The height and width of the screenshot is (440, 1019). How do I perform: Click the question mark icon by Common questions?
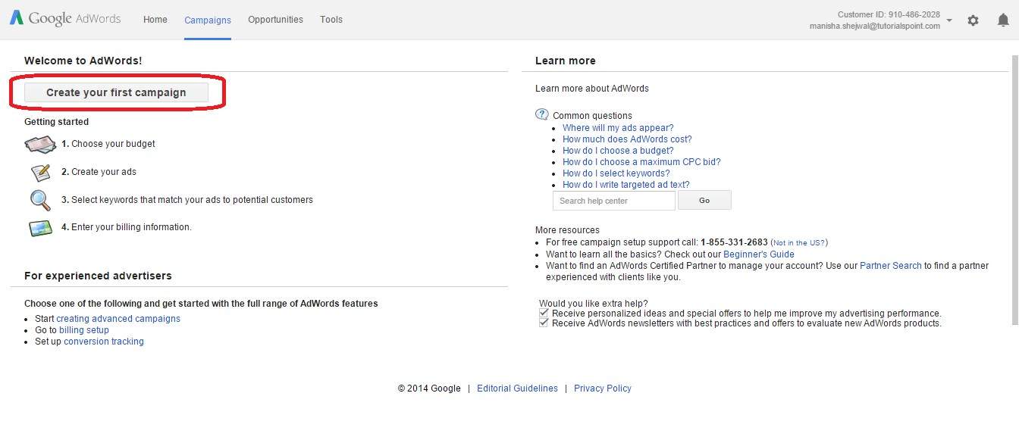tap(542, 114)
